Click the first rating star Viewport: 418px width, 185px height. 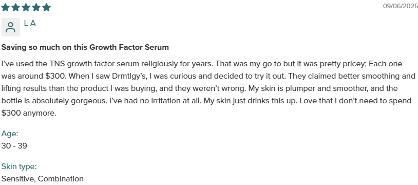click(5, 7)
